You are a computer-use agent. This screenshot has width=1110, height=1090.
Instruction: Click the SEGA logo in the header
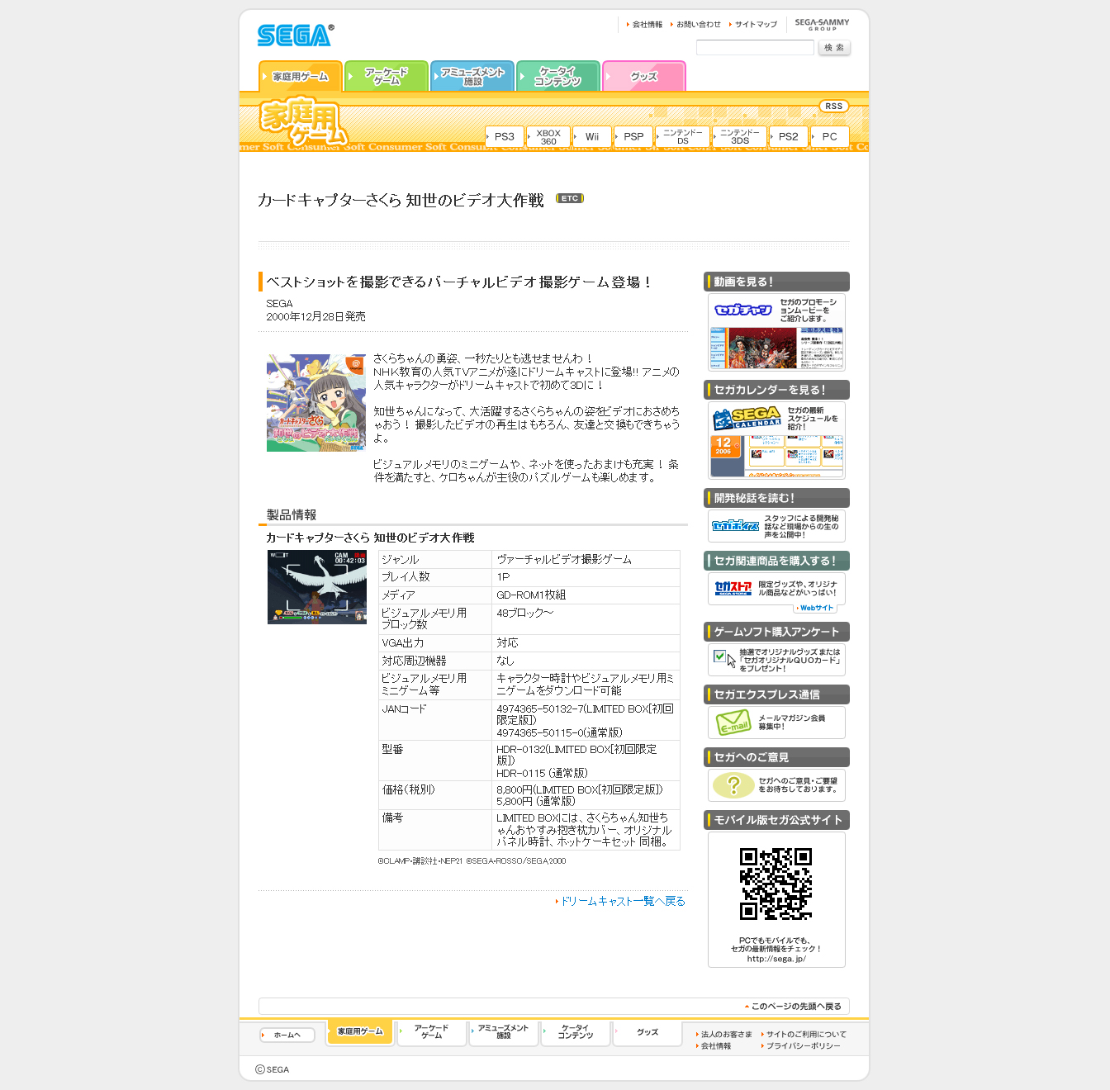click(x=295, y=35)
